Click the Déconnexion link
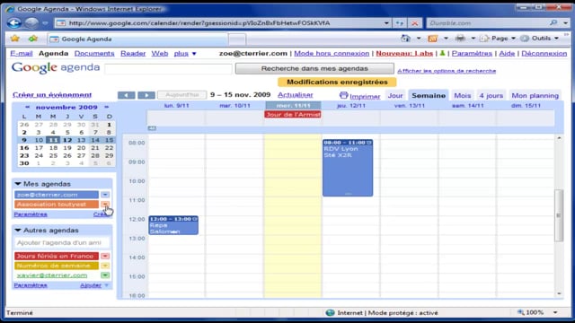575x323 pixels. (544, 54)
